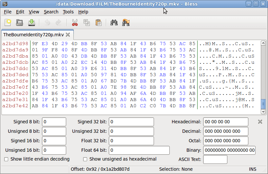Click the hex view vertical scrollbar handle

click(x=263, y=104)
